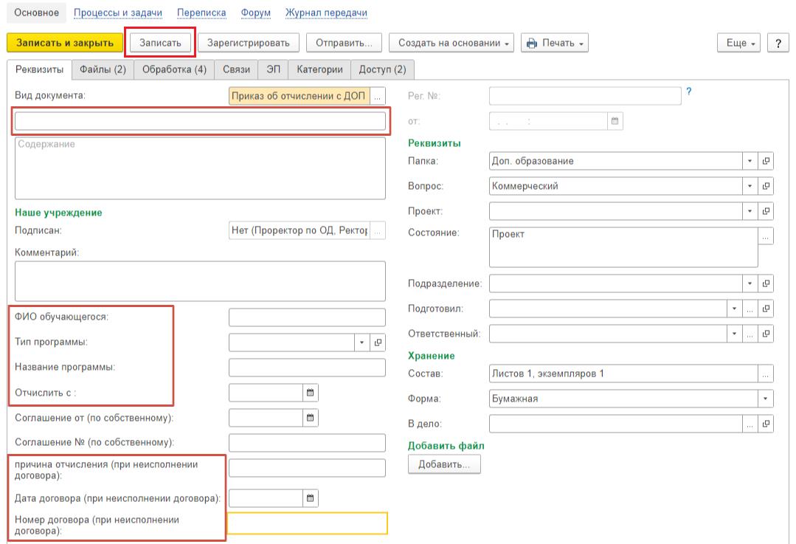Click ellipsis button for «Состав» field
This screenshot has width=796, height=544.
(x=766, y=373)
